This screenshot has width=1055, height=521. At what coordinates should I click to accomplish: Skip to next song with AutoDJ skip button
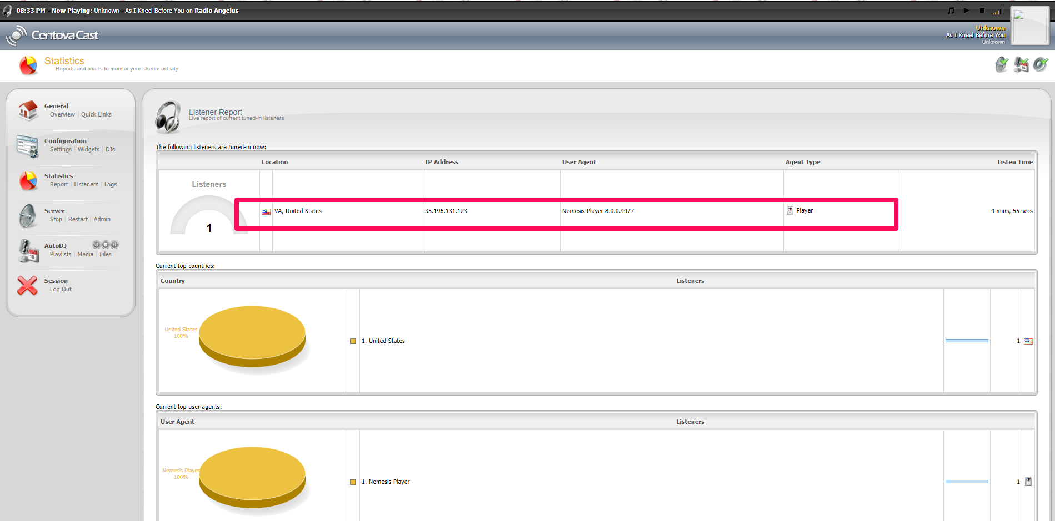coord(114,245)
